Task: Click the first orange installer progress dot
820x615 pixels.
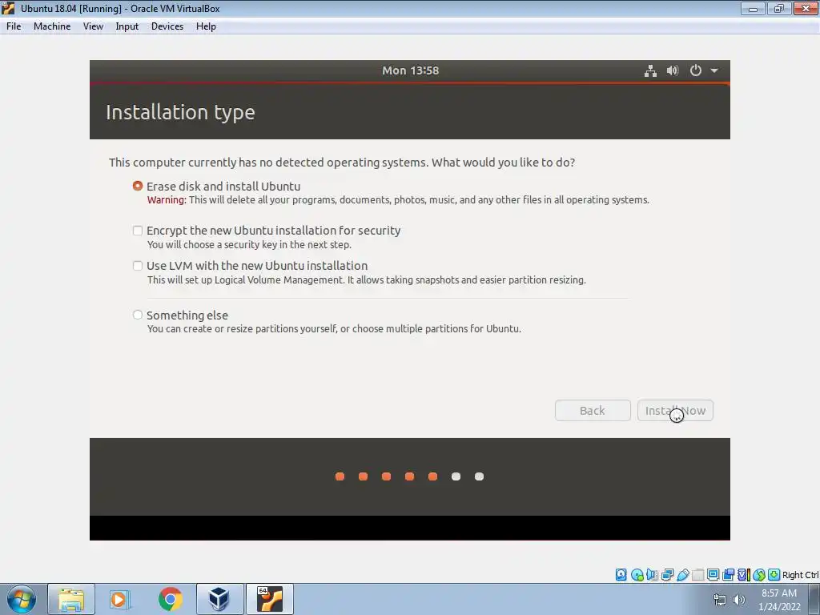Action: pos(340,476)
